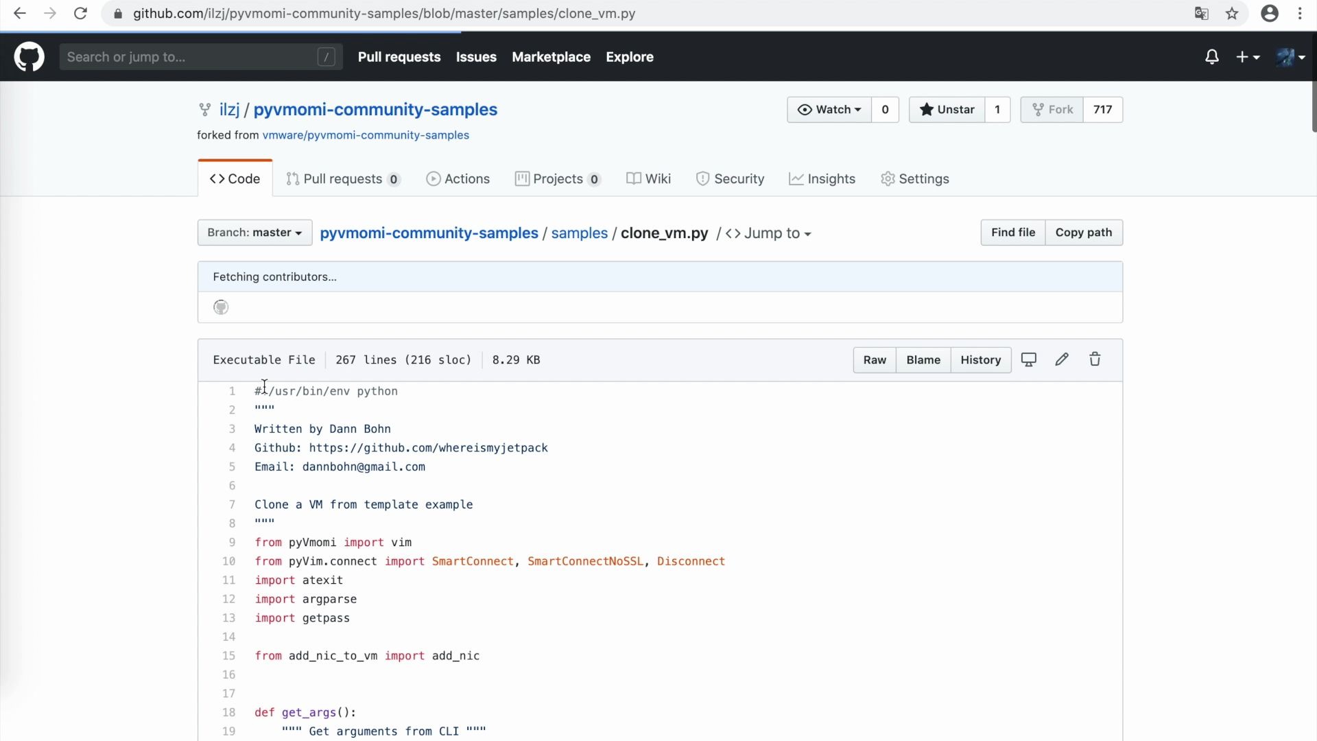Screen dimensions: 1317x741
Task: Open the Jump to dropdown
Action: (x=769, y=233)
